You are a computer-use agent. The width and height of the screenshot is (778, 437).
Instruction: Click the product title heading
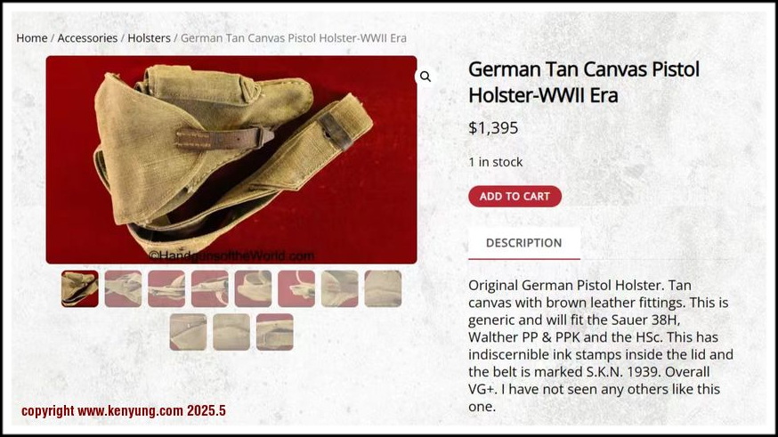tap(584, 83)
